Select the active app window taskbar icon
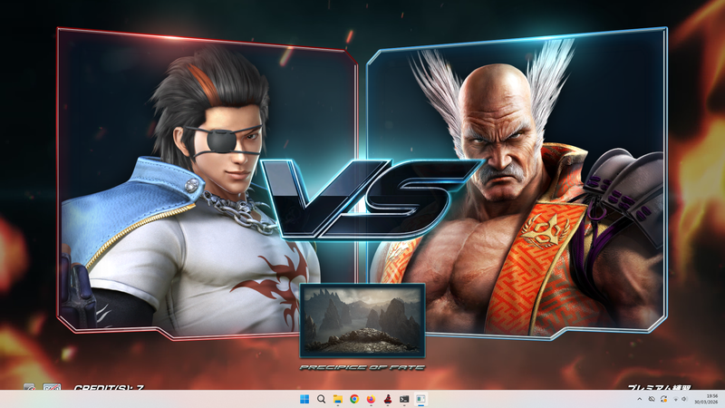The width and height of the screenshot is (725, 408). click(x=420, y=399)
